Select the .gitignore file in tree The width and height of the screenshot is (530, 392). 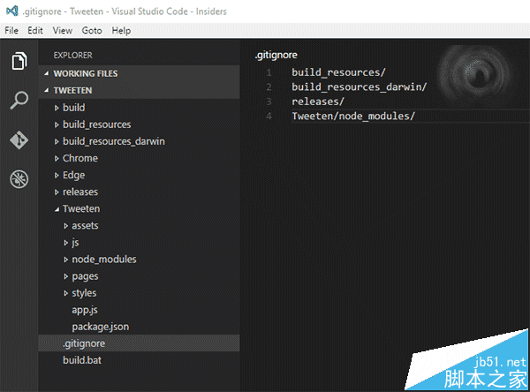[84, 343]
